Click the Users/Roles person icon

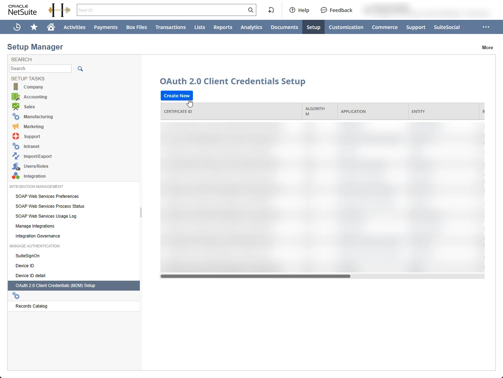[x=16, y=166]
